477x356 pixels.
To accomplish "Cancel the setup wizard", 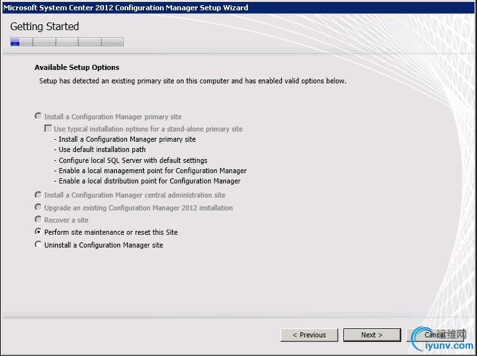I will click(x=435, y=335).
